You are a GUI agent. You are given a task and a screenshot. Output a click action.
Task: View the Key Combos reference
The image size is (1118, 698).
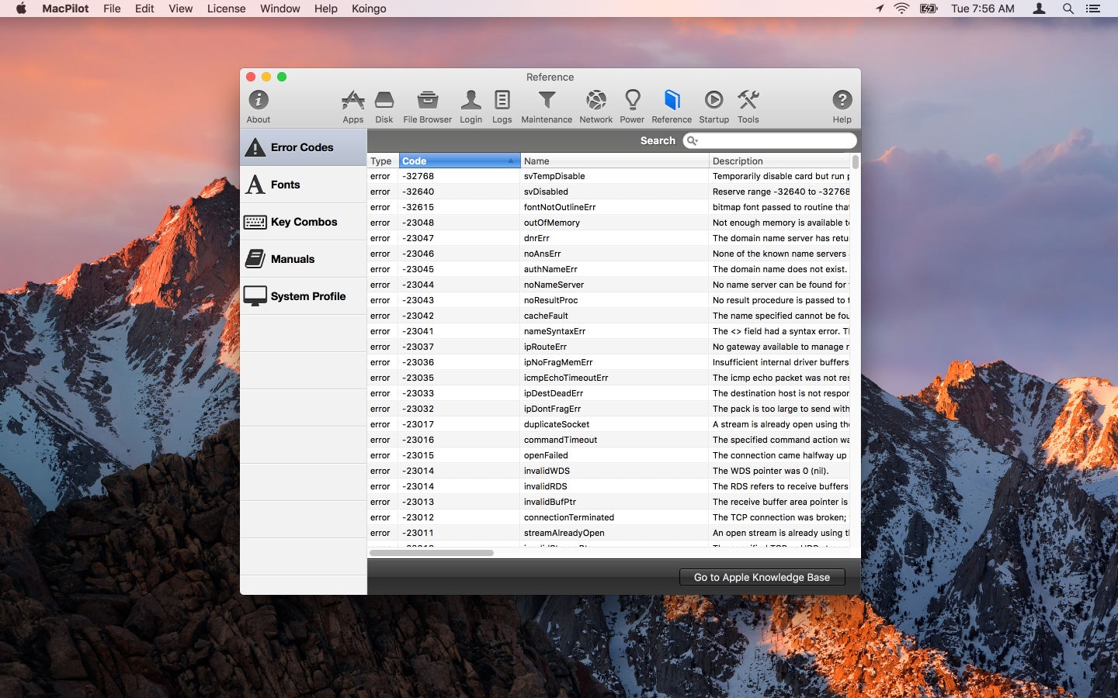tap(303, 222)
